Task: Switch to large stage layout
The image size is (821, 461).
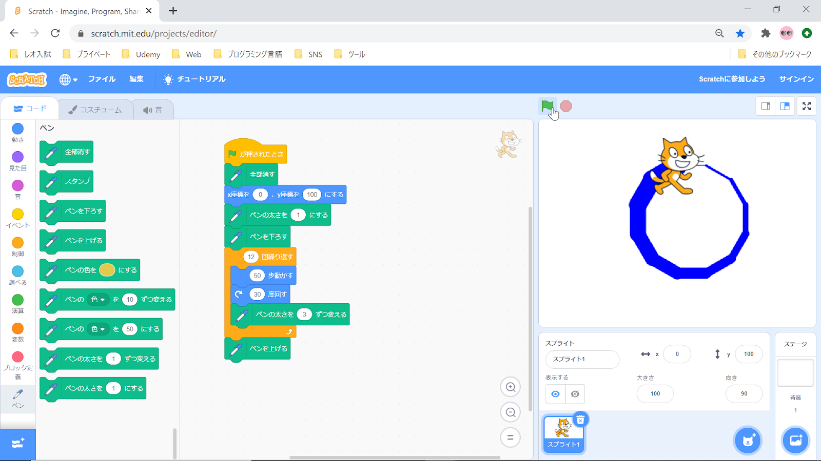Action: click(785, 106)
